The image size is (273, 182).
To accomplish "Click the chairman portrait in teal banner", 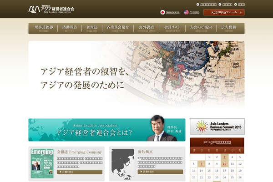I will pyautogui.click(x=161, y=128).
